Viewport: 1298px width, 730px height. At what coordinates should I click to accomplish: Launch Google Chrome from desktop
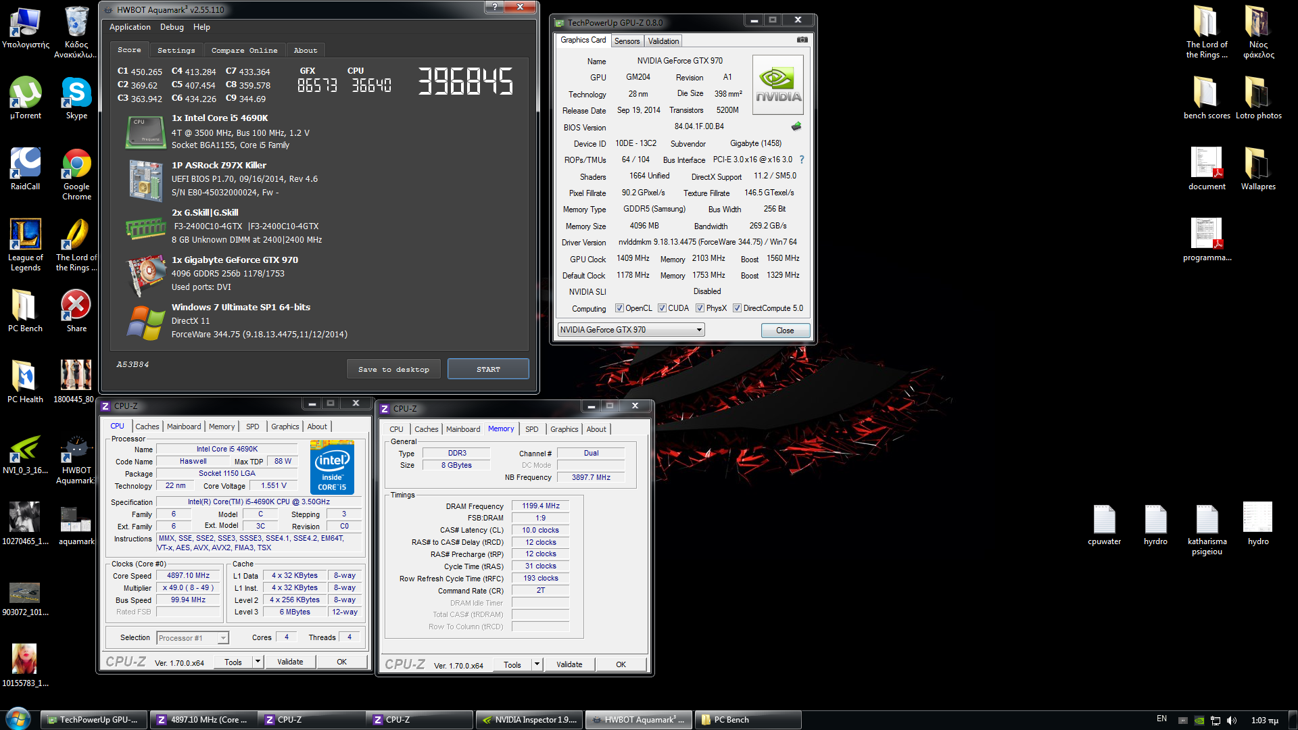76,174
